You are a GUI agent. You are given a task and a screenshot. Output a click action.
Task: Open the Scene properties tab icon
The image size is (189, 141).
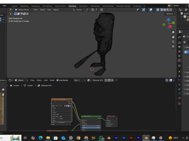(x=180, y=56)
